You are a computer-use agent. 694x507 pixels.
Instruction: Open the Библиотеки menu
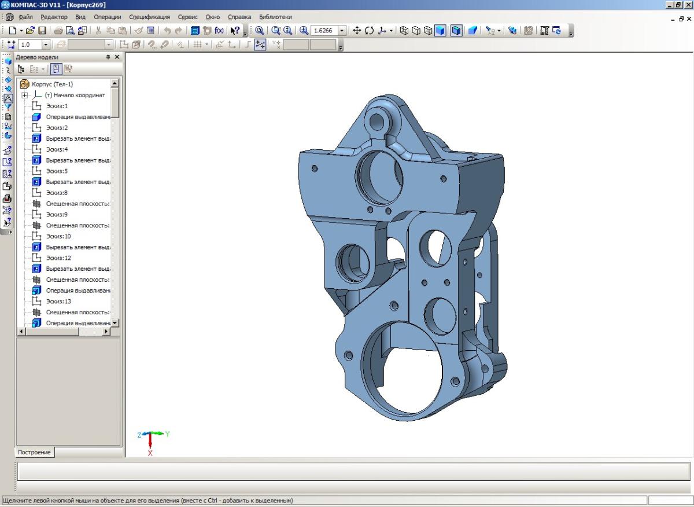[x=275, y=17]
